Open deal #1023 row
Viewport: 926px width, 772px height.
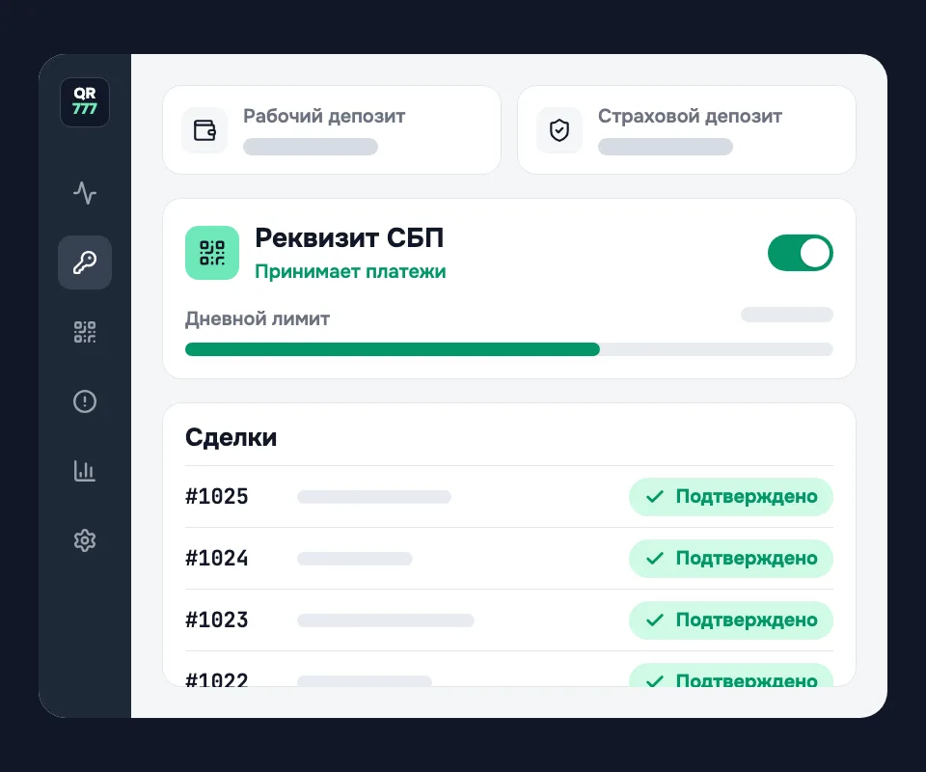tap(509, 620)
